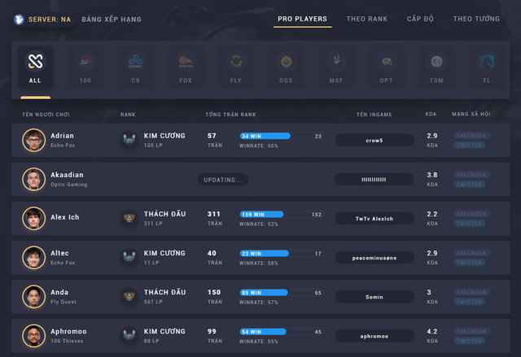Open Aphromoo's player avatar
The height and width of the screenshot is (357, 521).
point(34,336)
